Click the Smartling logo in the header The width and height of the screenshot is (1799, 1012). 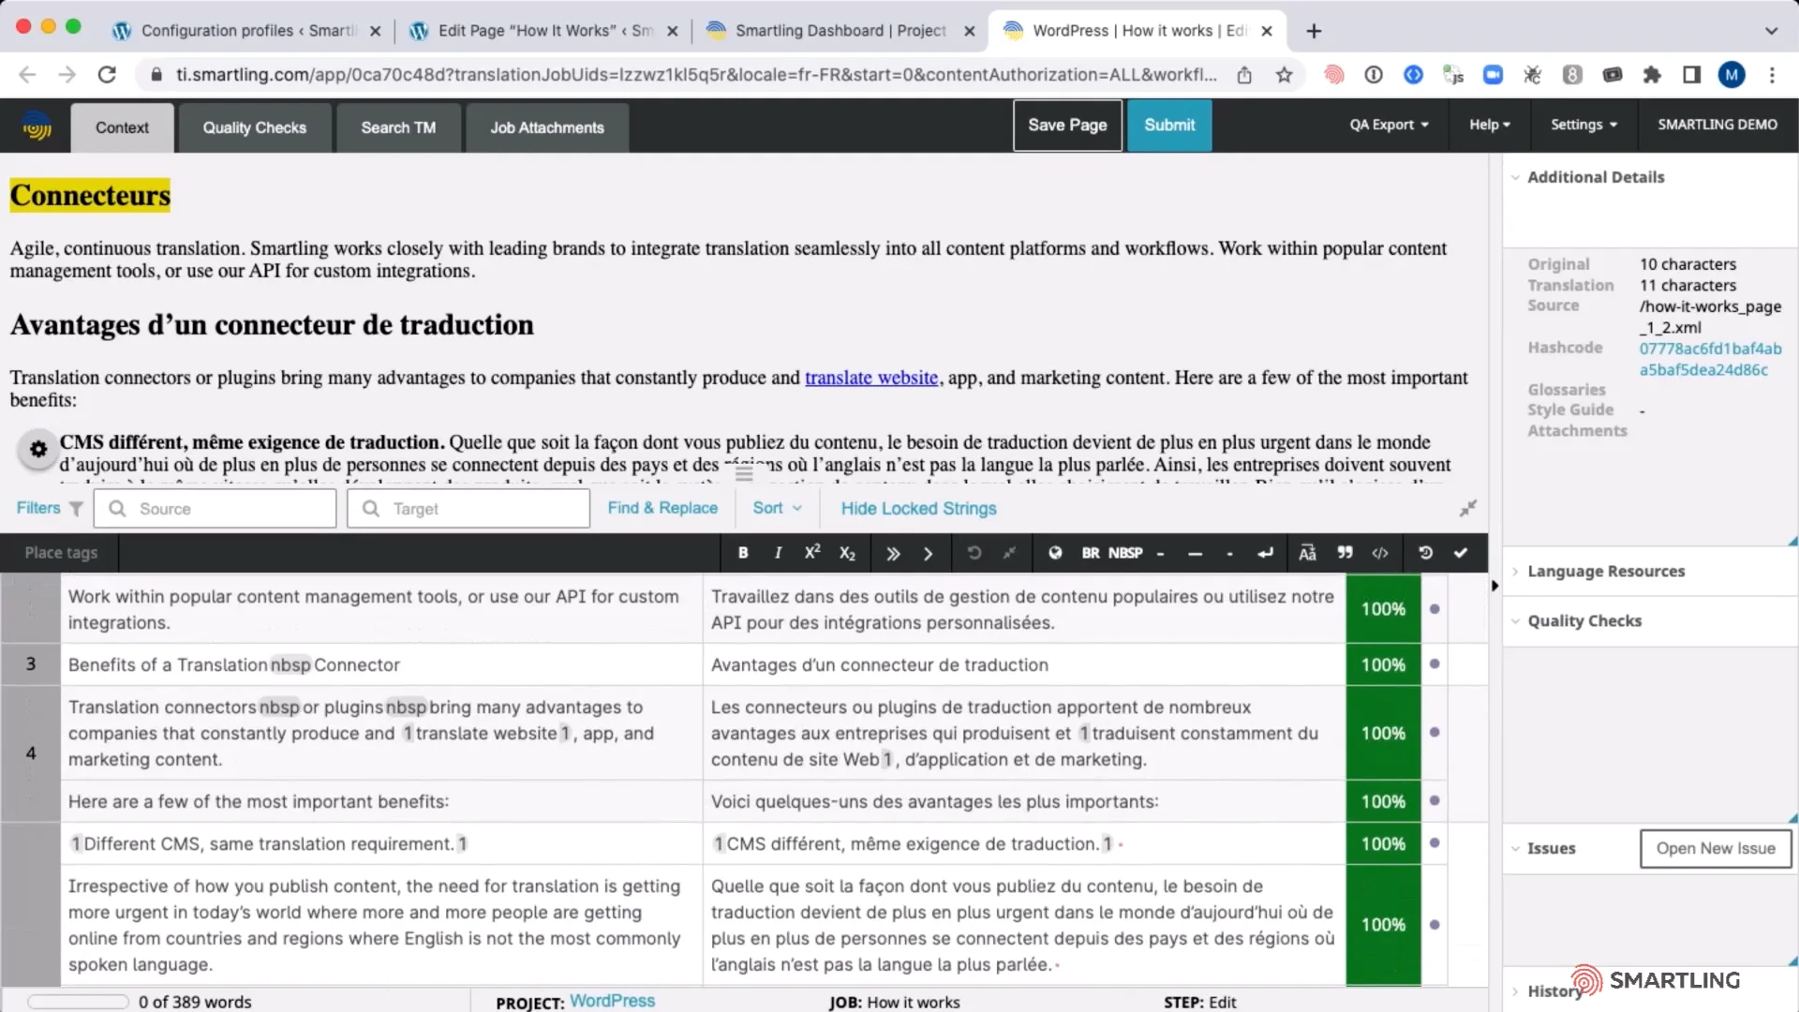coord(37,126)
